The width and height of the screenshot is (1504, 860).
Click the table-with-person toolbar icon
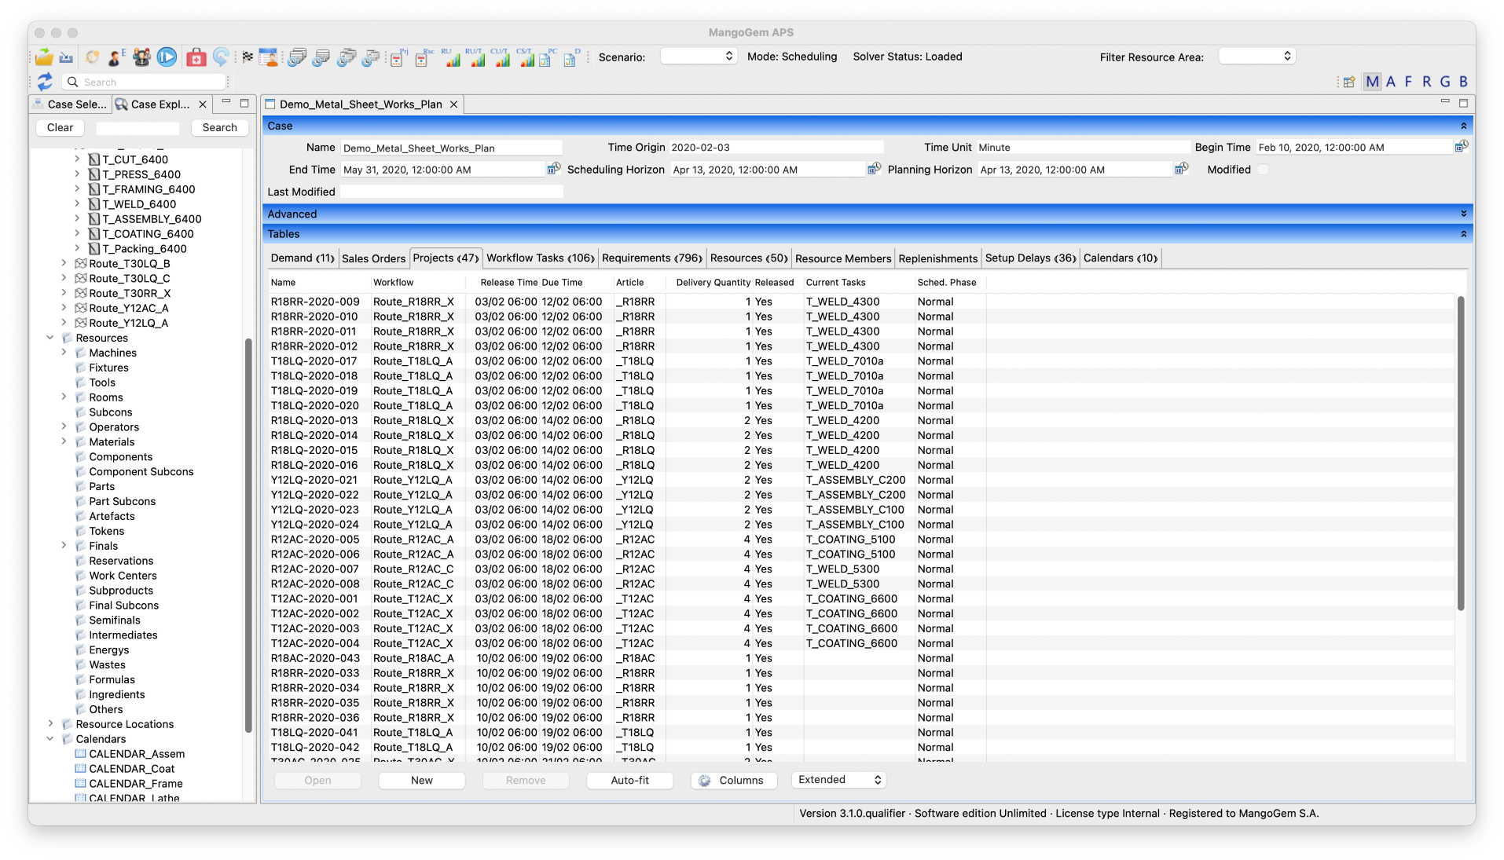[268, 57]
